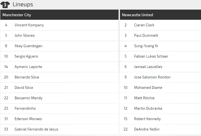Choose David Silva from Manchester City

24,87
